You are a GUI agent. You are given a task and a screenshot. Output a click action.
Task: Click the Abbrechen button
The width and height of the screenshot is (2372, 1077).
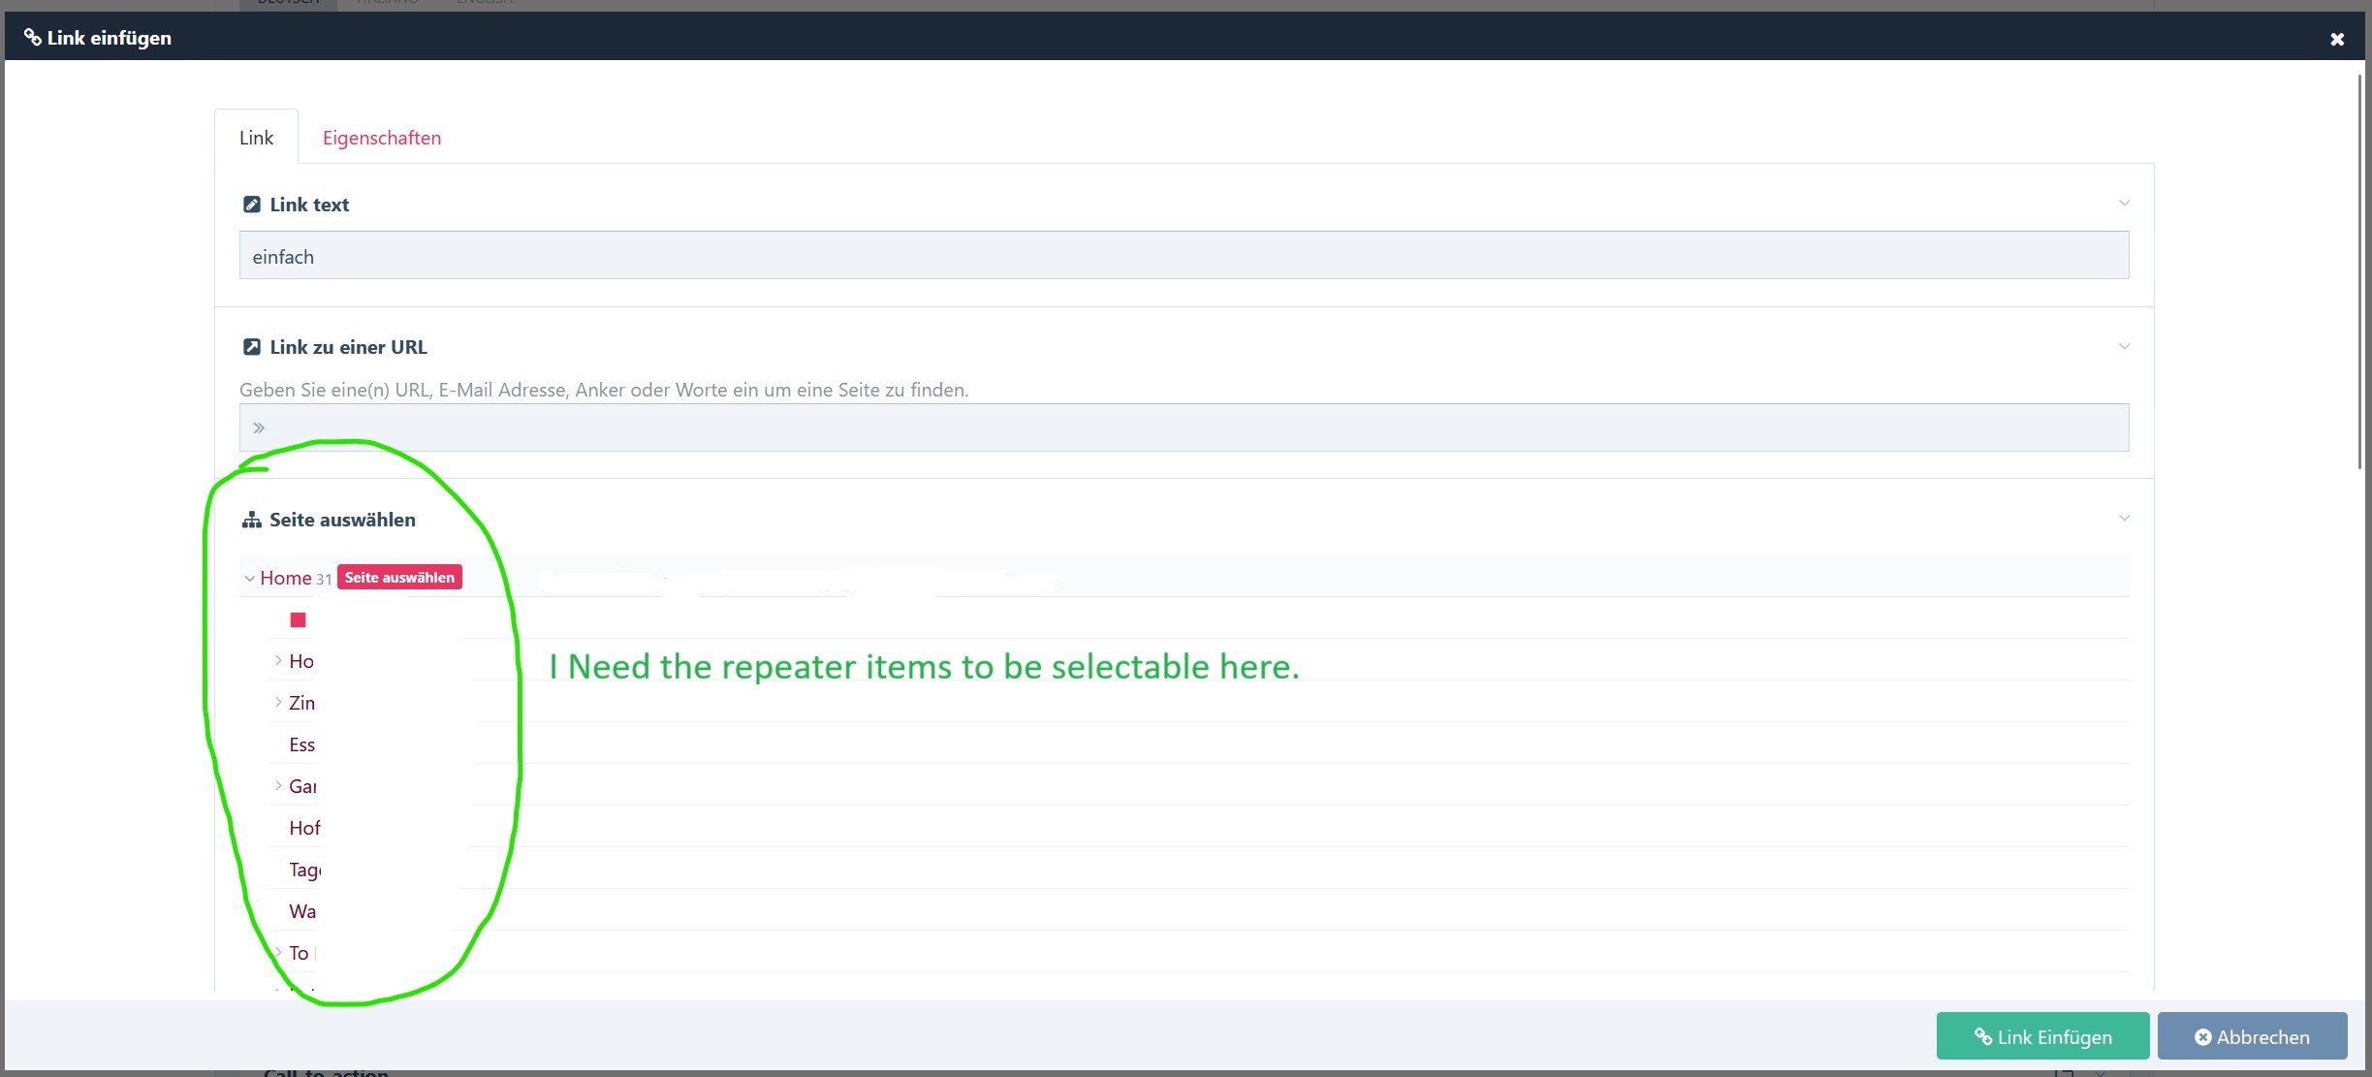(2252, 1036)
